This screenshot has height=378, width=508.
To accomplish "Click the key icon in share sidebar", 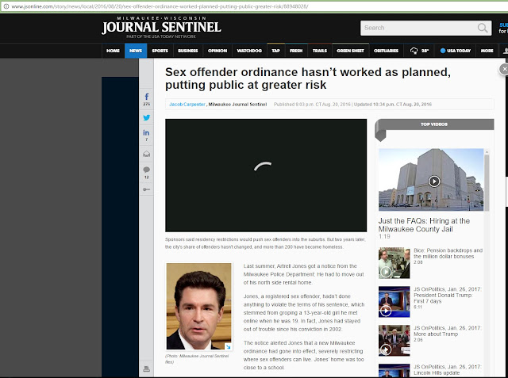I will (x=146, y=189).
